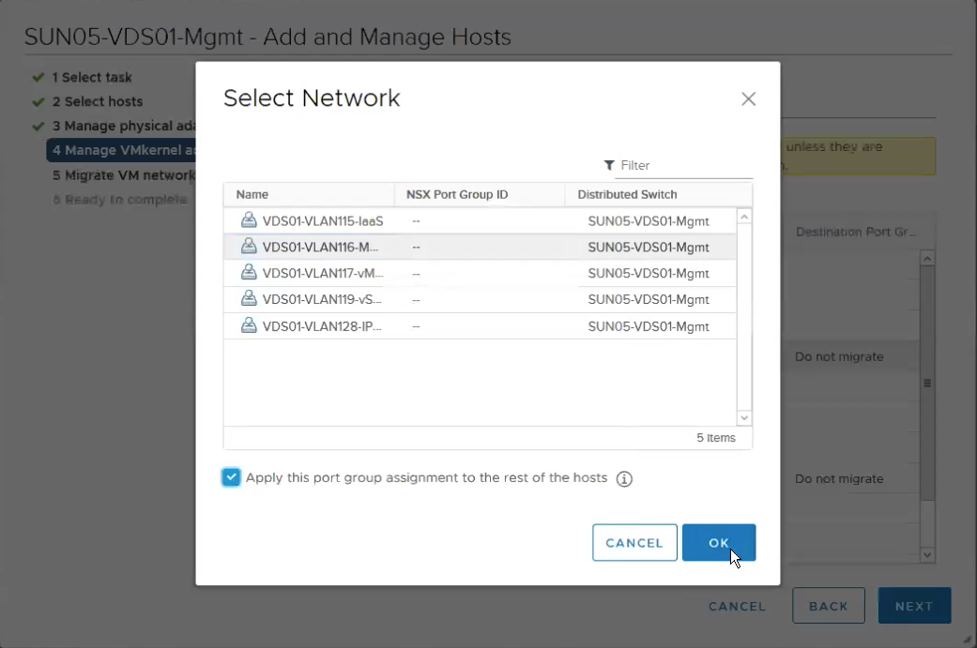
Task: Open step 4 Manage VMkernel adapters
Action: pos(121,150)
